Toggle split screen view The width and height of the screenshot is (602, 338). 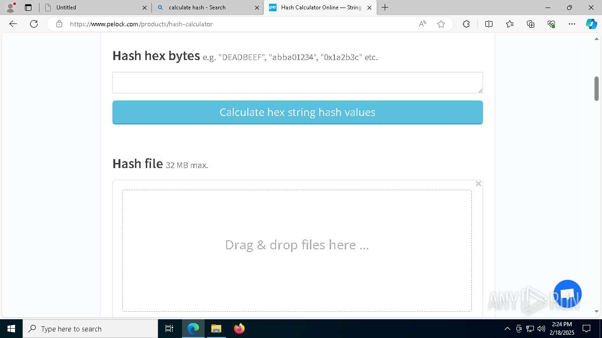pos(489,24)
